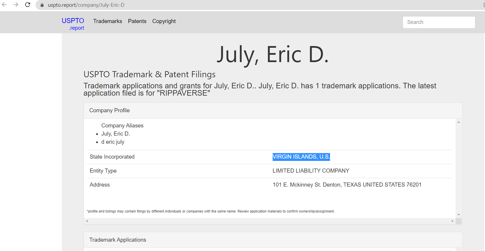Click the highlighted VIRGIN ISLANDS, U.S. text
The height and width of the screenshot is (251, 485).
pos(301,157)
